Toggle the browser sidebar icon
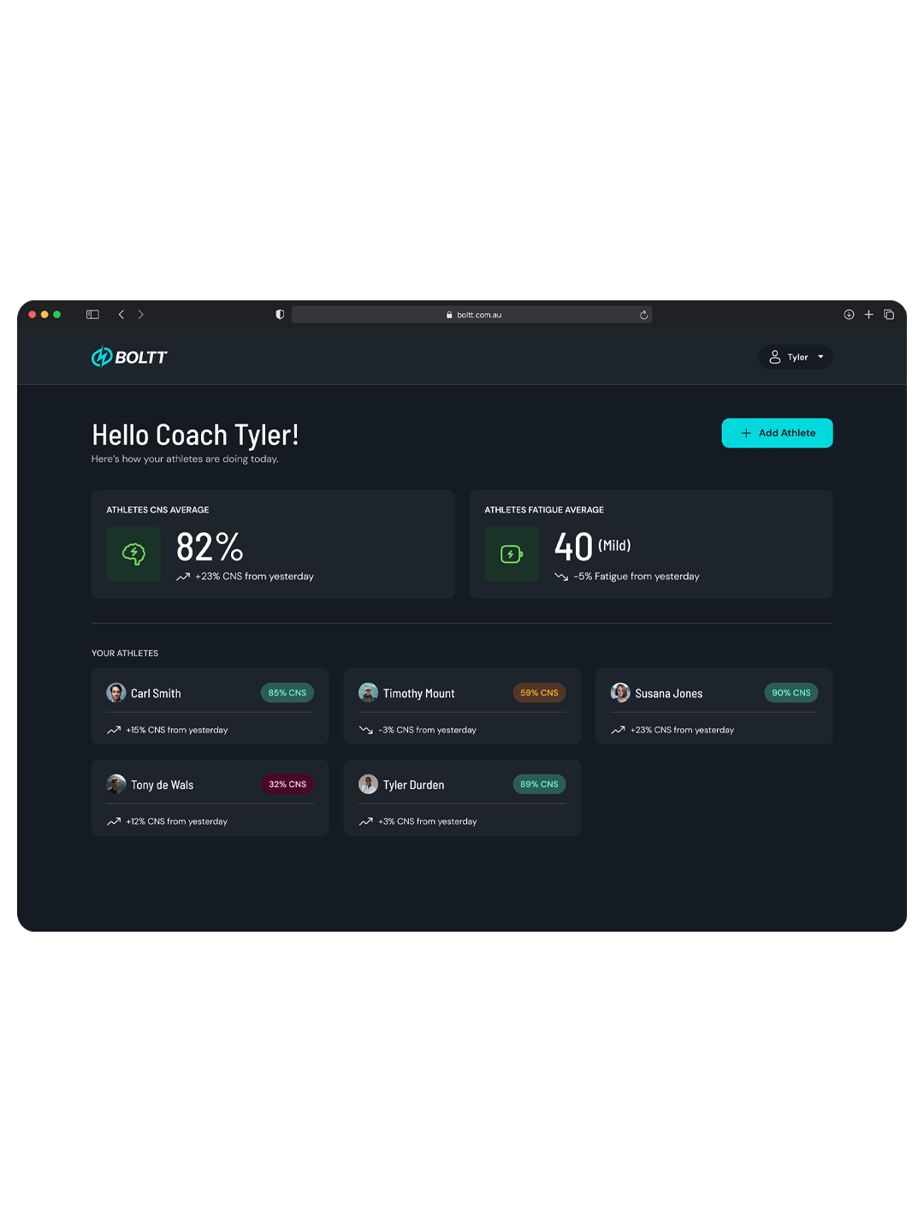The height and width of the screenshot is (1232, 924). (92, 315)
